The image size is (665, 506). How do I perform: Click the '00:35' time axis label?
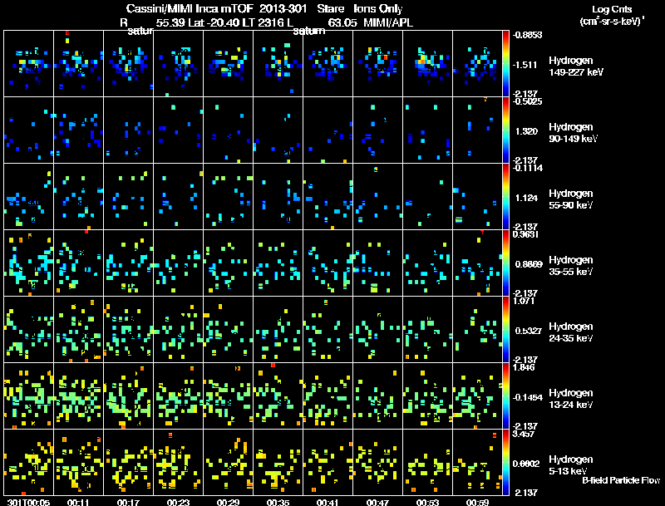tap(278, 502)
